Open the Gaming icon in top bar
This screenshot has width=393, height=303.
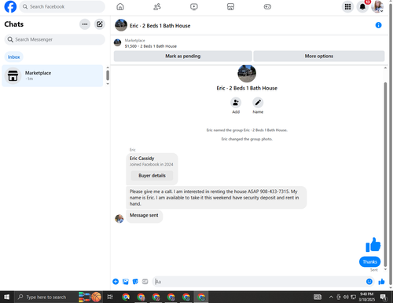point(267,7)
